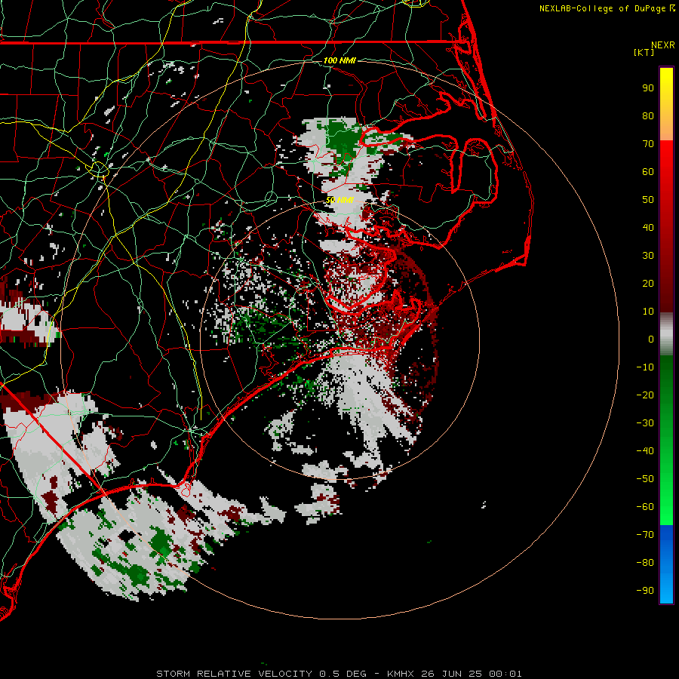Click the -60 value on the velocity scale
The height and width of the screenshot is (679, 679).
point(645,507)
